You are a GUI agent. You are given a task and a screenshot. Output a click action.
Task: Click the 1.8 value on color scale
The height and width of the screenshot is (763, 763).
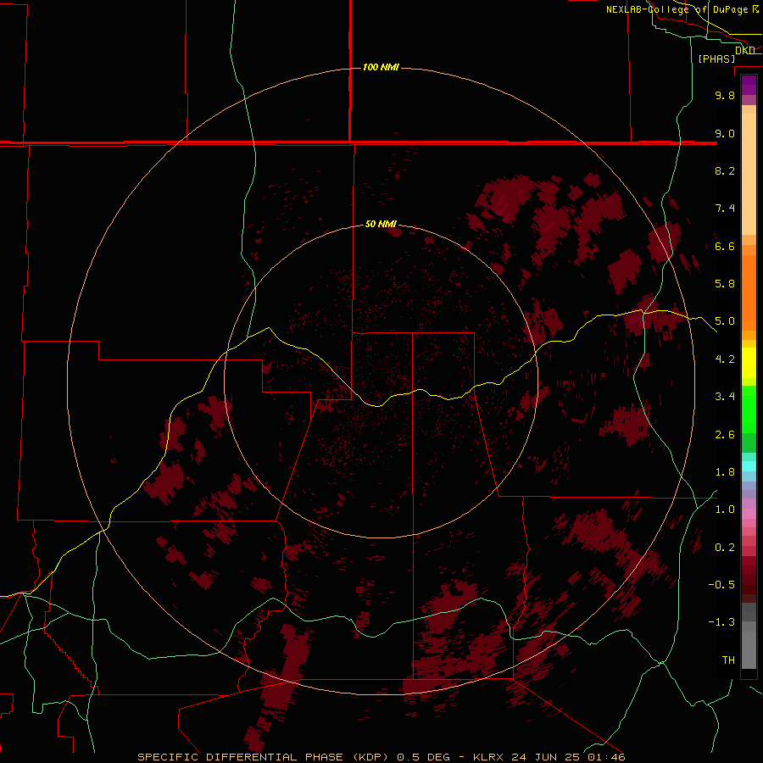[x=725, y=472]
